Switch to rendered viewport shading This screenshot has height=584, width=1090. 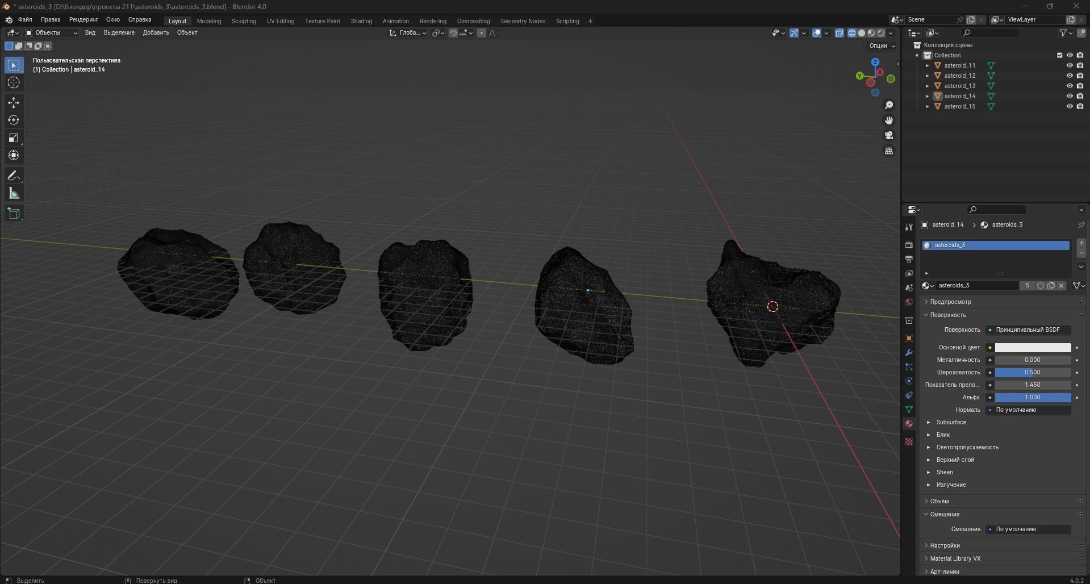[881, 33]
